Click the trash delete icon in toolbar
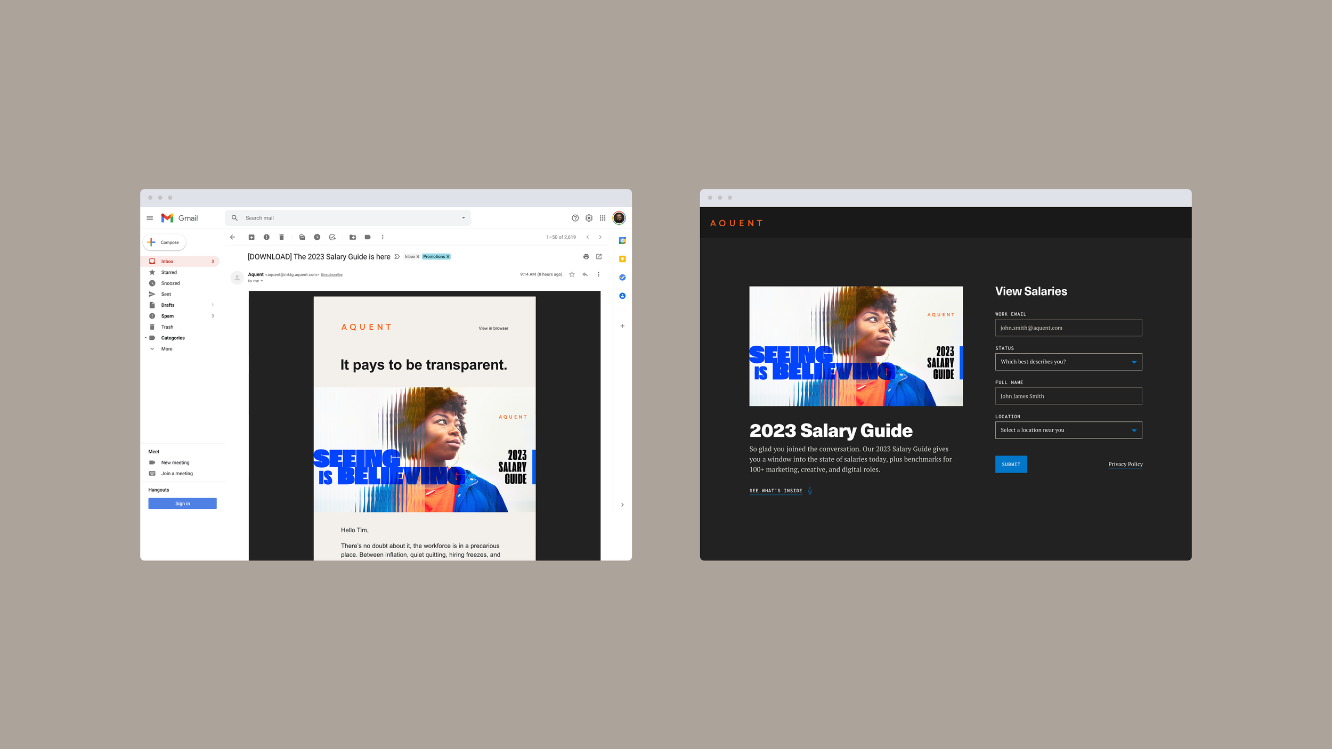The width and height of the screenshot is (1332, 749). (281, 237)
